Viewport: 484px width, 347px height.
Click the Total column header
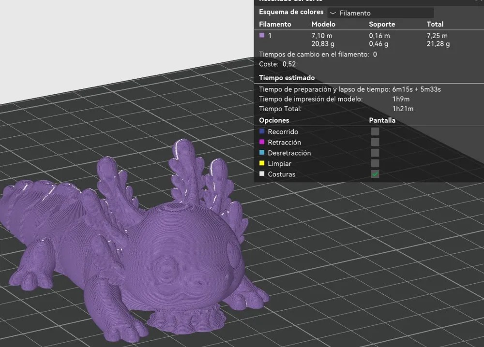[x=435, y=24]
